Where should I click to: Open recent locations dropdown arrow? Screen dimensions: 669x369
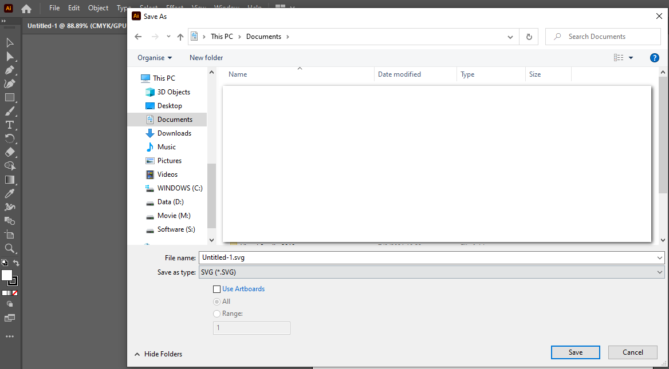point(168,37)
